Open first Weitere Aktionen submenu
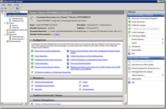Viewport: 166px width, 109px height. [x=146, y=39]
